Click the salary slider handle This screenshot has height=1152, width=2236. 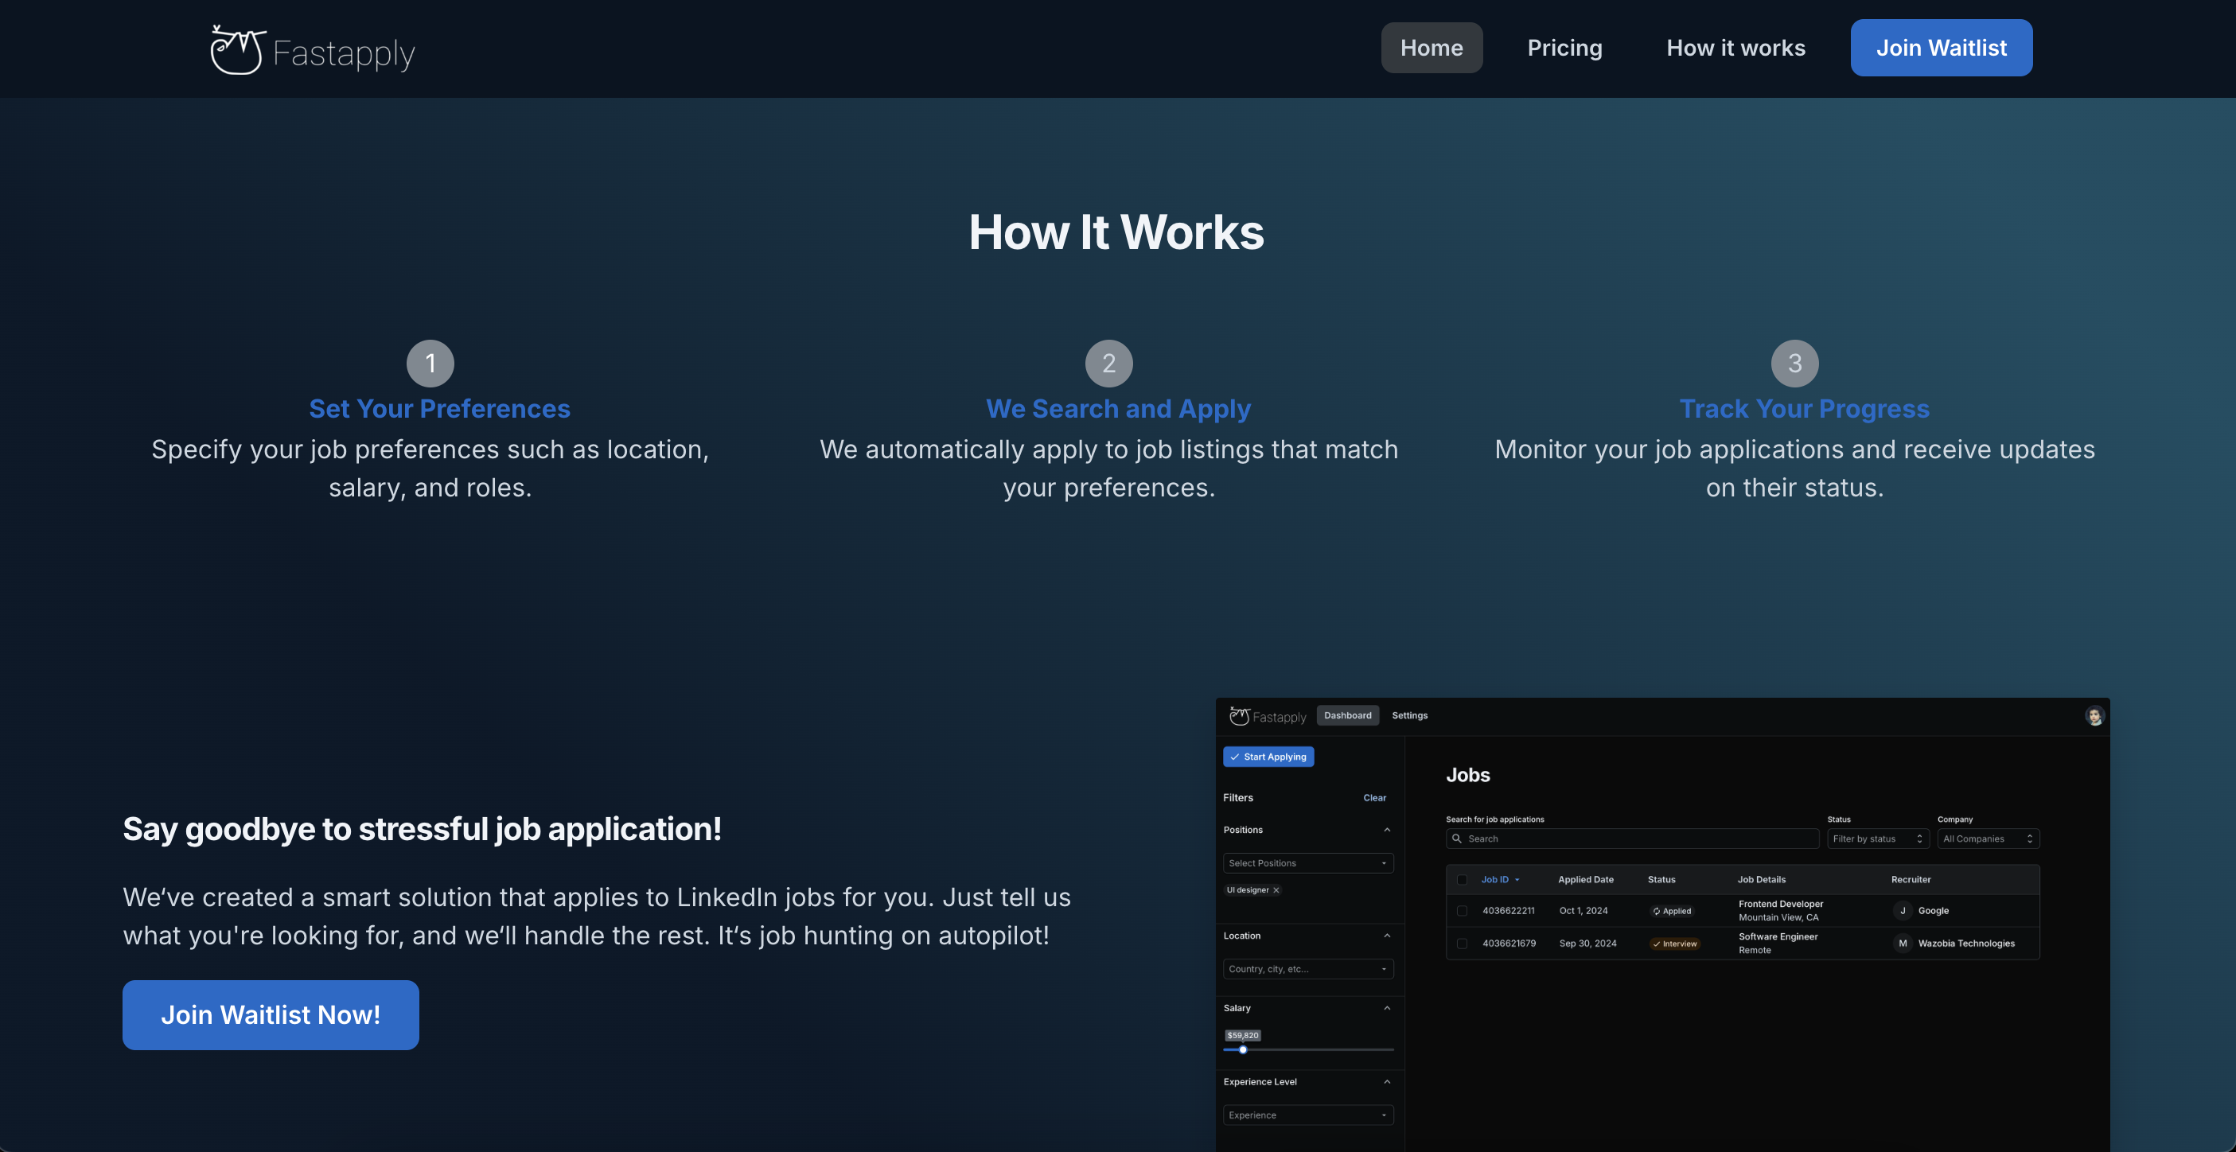1243,1049
